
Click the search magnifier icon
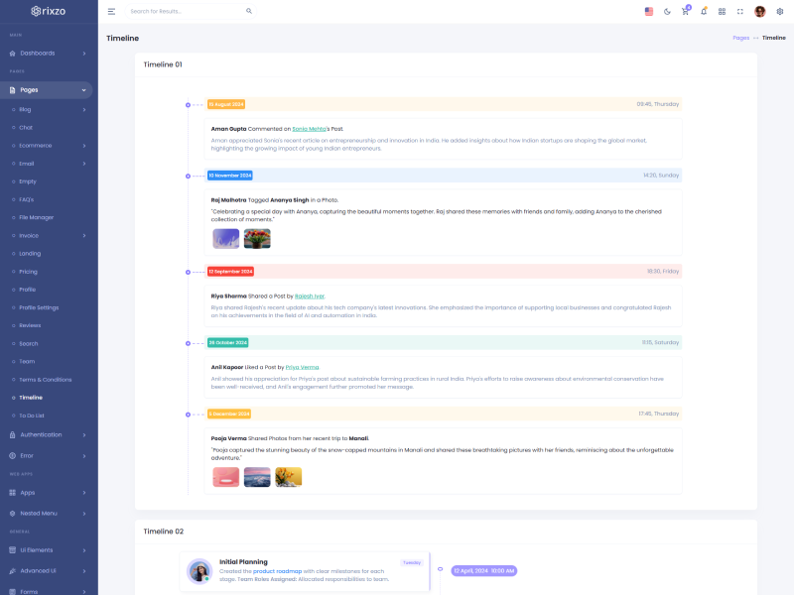249,11
